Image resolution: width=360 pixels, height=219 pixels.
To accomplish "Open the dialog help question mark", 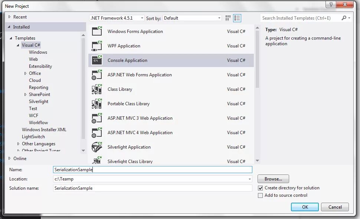I will click(x=331, y=4).
